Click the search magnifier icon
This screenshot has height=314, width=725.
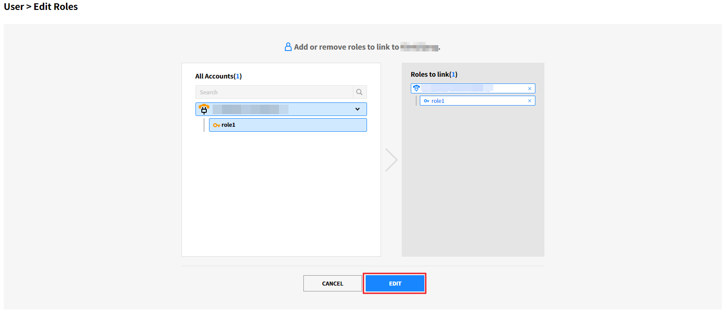point(359,92)
